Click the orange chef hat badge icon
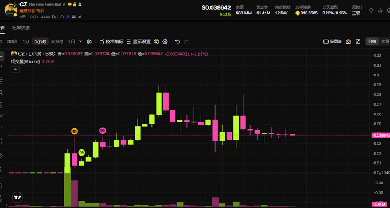This screenshot has height=208, width=390. tap(69, 5)
